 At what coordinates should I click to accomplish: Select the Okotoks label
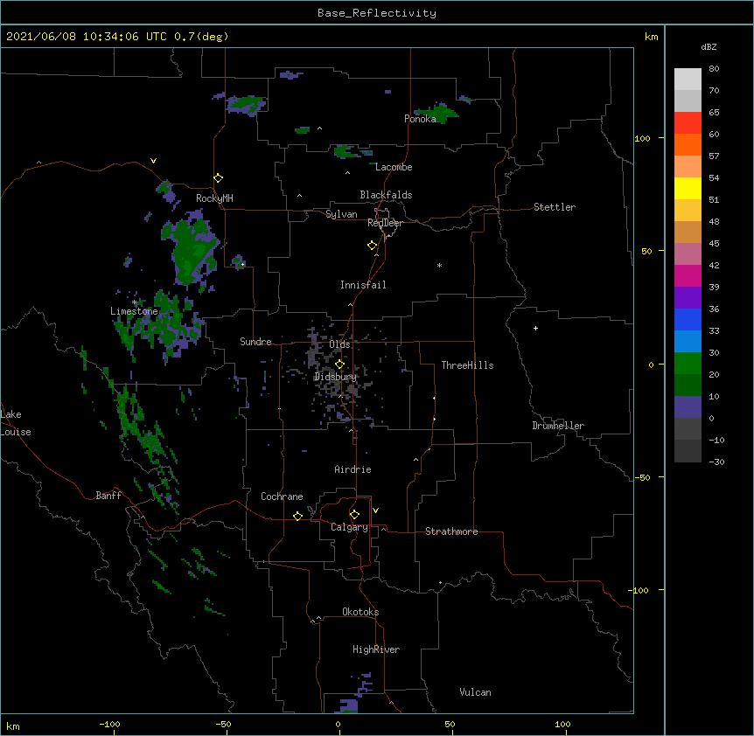pos(360,612)
